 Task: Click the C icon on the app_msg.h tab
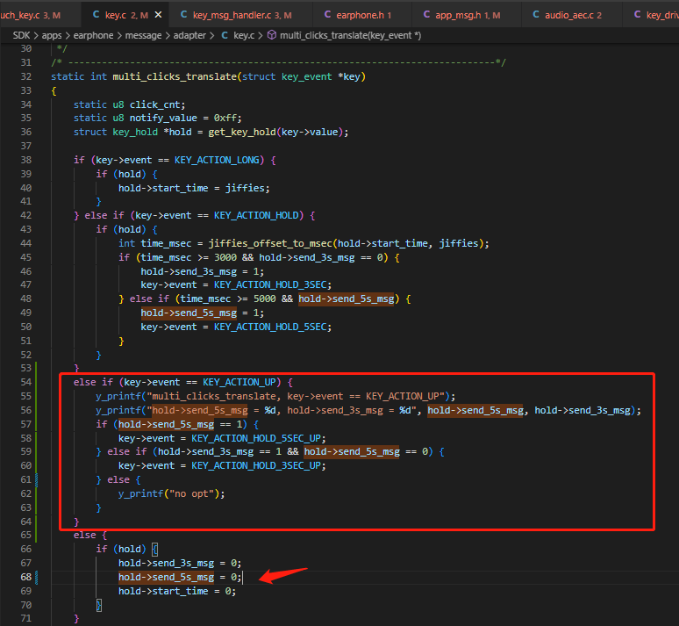click(426, 15)
